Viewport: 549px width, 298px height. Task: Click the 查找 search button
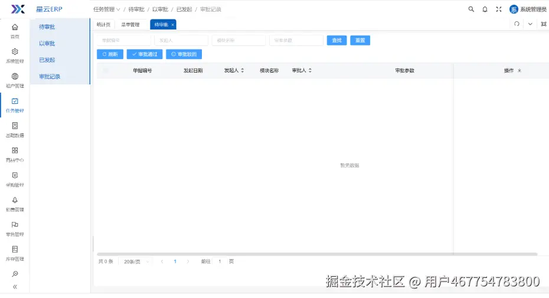click(337, 40)
